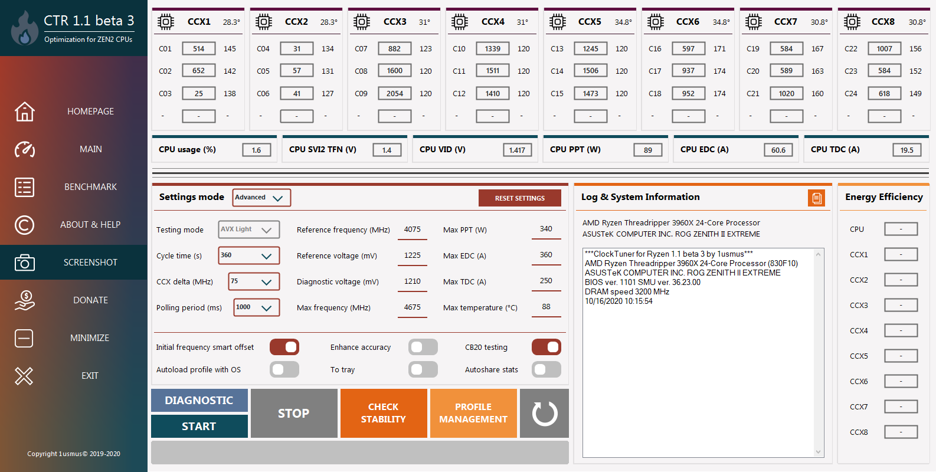Select the MINIMIZE menu item
This screenshot has height=472, width=936.
point(90,338)
